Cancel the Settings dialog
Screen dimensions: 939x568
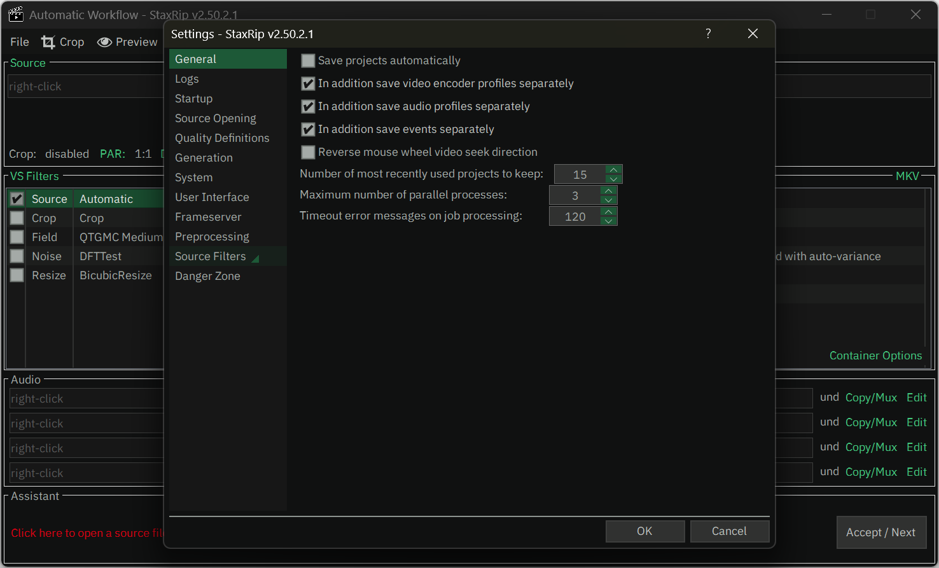coord(730,531)
